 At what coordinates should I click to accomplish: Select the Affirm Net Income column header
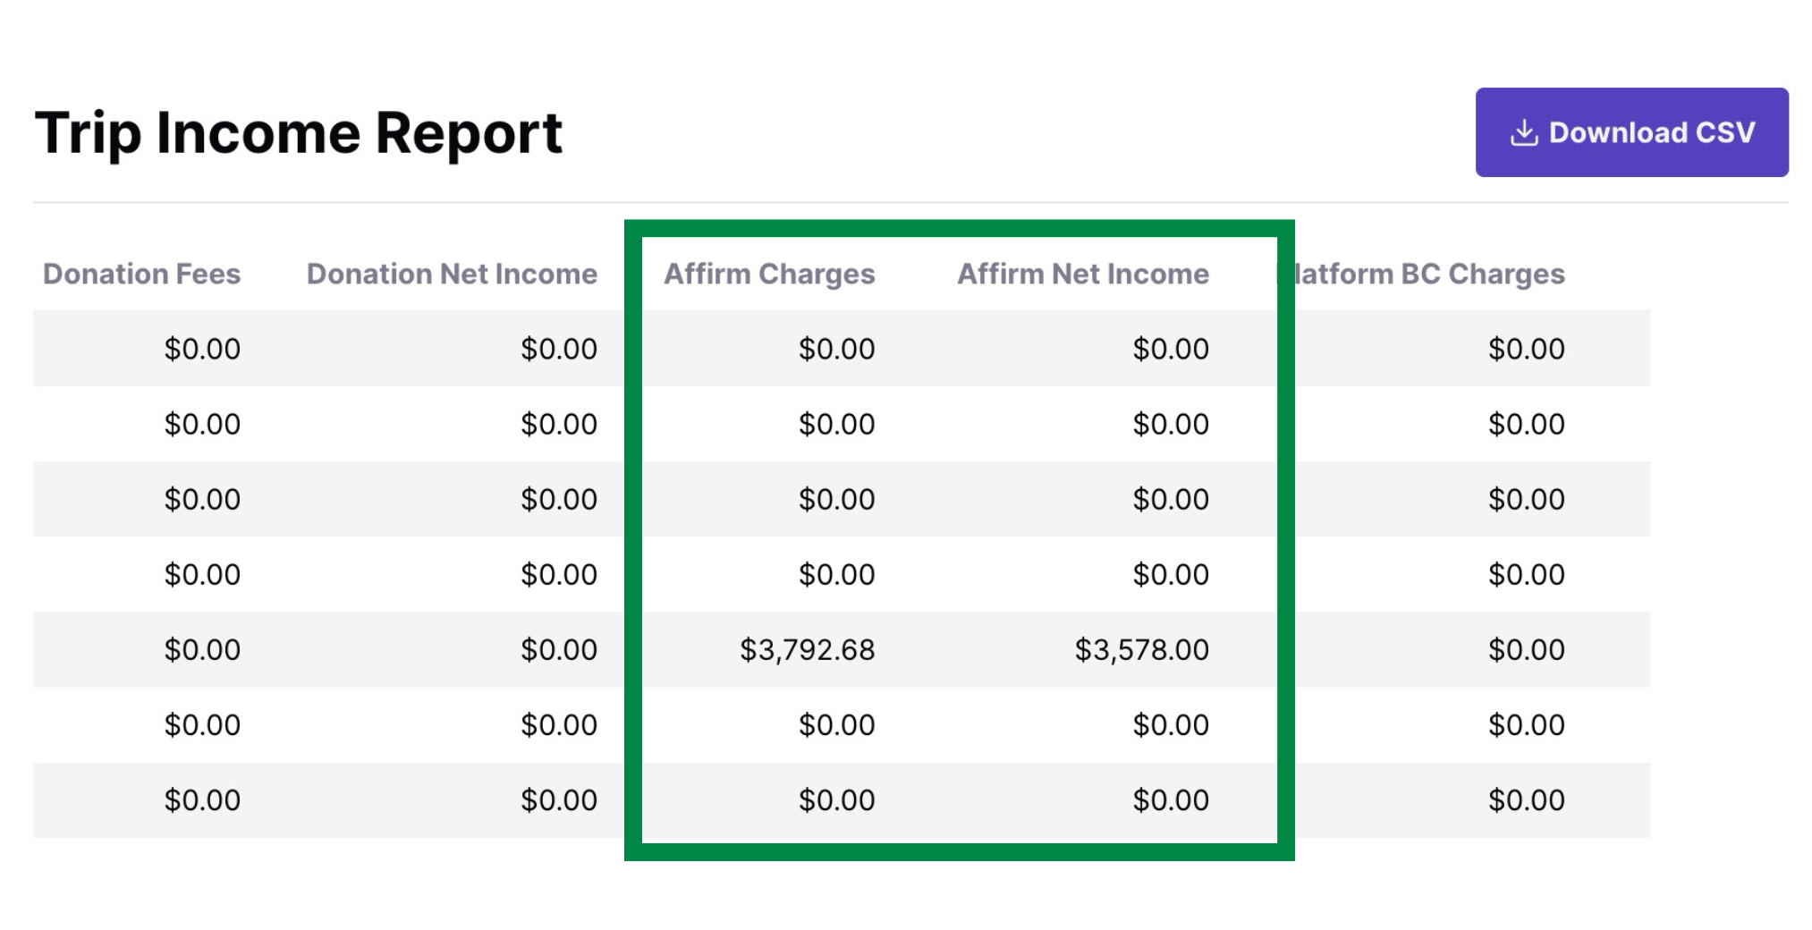click(1083, 274)
